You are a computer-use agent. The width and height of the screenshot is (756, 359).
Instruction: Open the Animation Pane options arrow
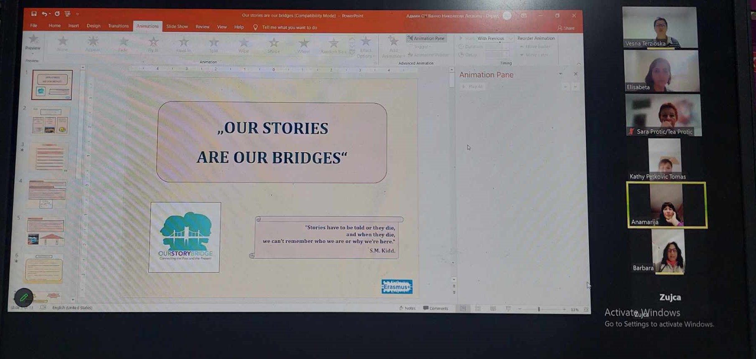[x=560, y=74]
